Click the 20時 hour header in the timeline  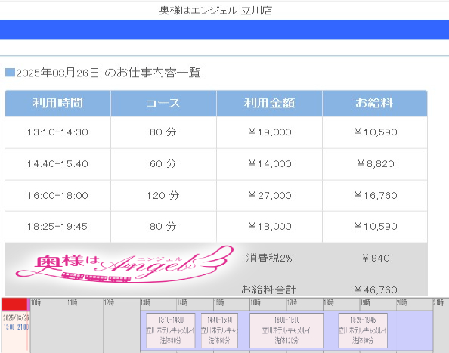401,302
